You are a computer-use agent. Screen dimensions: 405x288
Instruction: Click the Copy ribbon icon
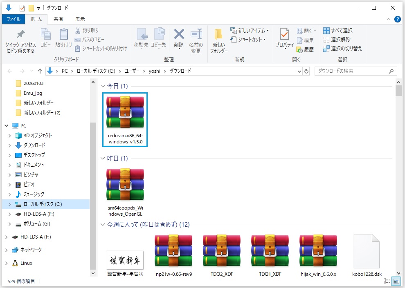(46, 38)
